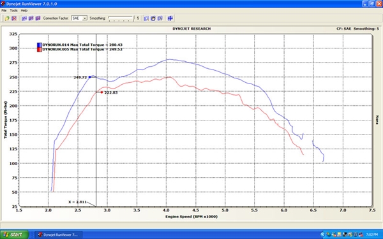
Task: Click the red DYNORUN.005 legend color swatch
Action: pos(40,50)
